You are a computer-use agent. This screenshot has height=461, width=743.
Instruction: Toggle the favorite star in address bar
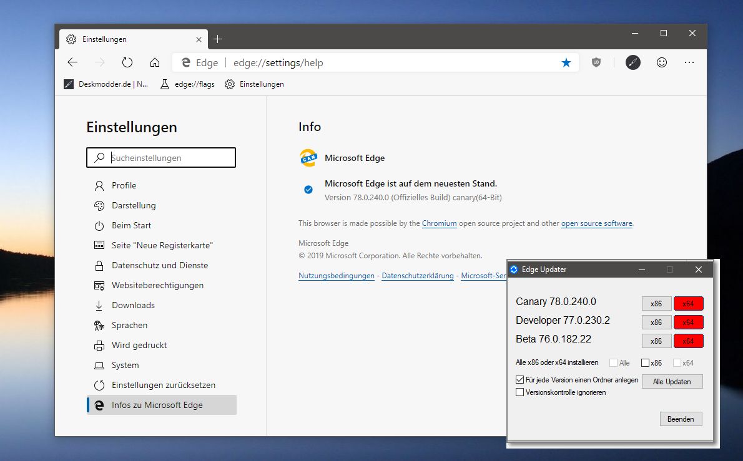(566, 62)
